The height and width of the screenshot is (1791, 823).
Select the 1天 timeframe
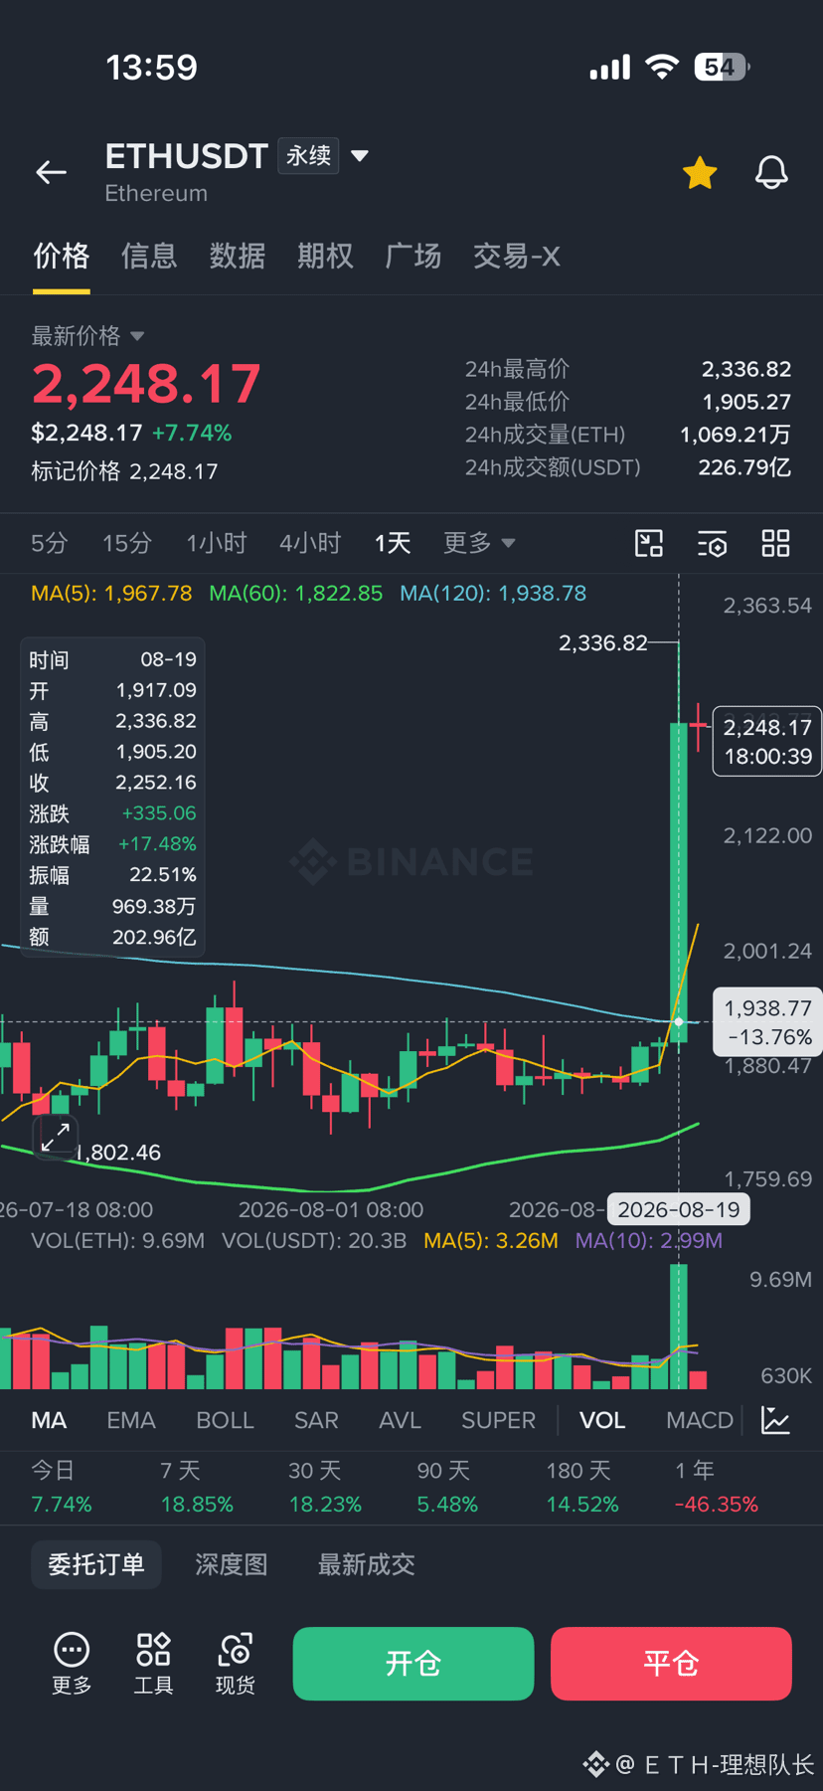pyautogui.click(x=392, y=543)
